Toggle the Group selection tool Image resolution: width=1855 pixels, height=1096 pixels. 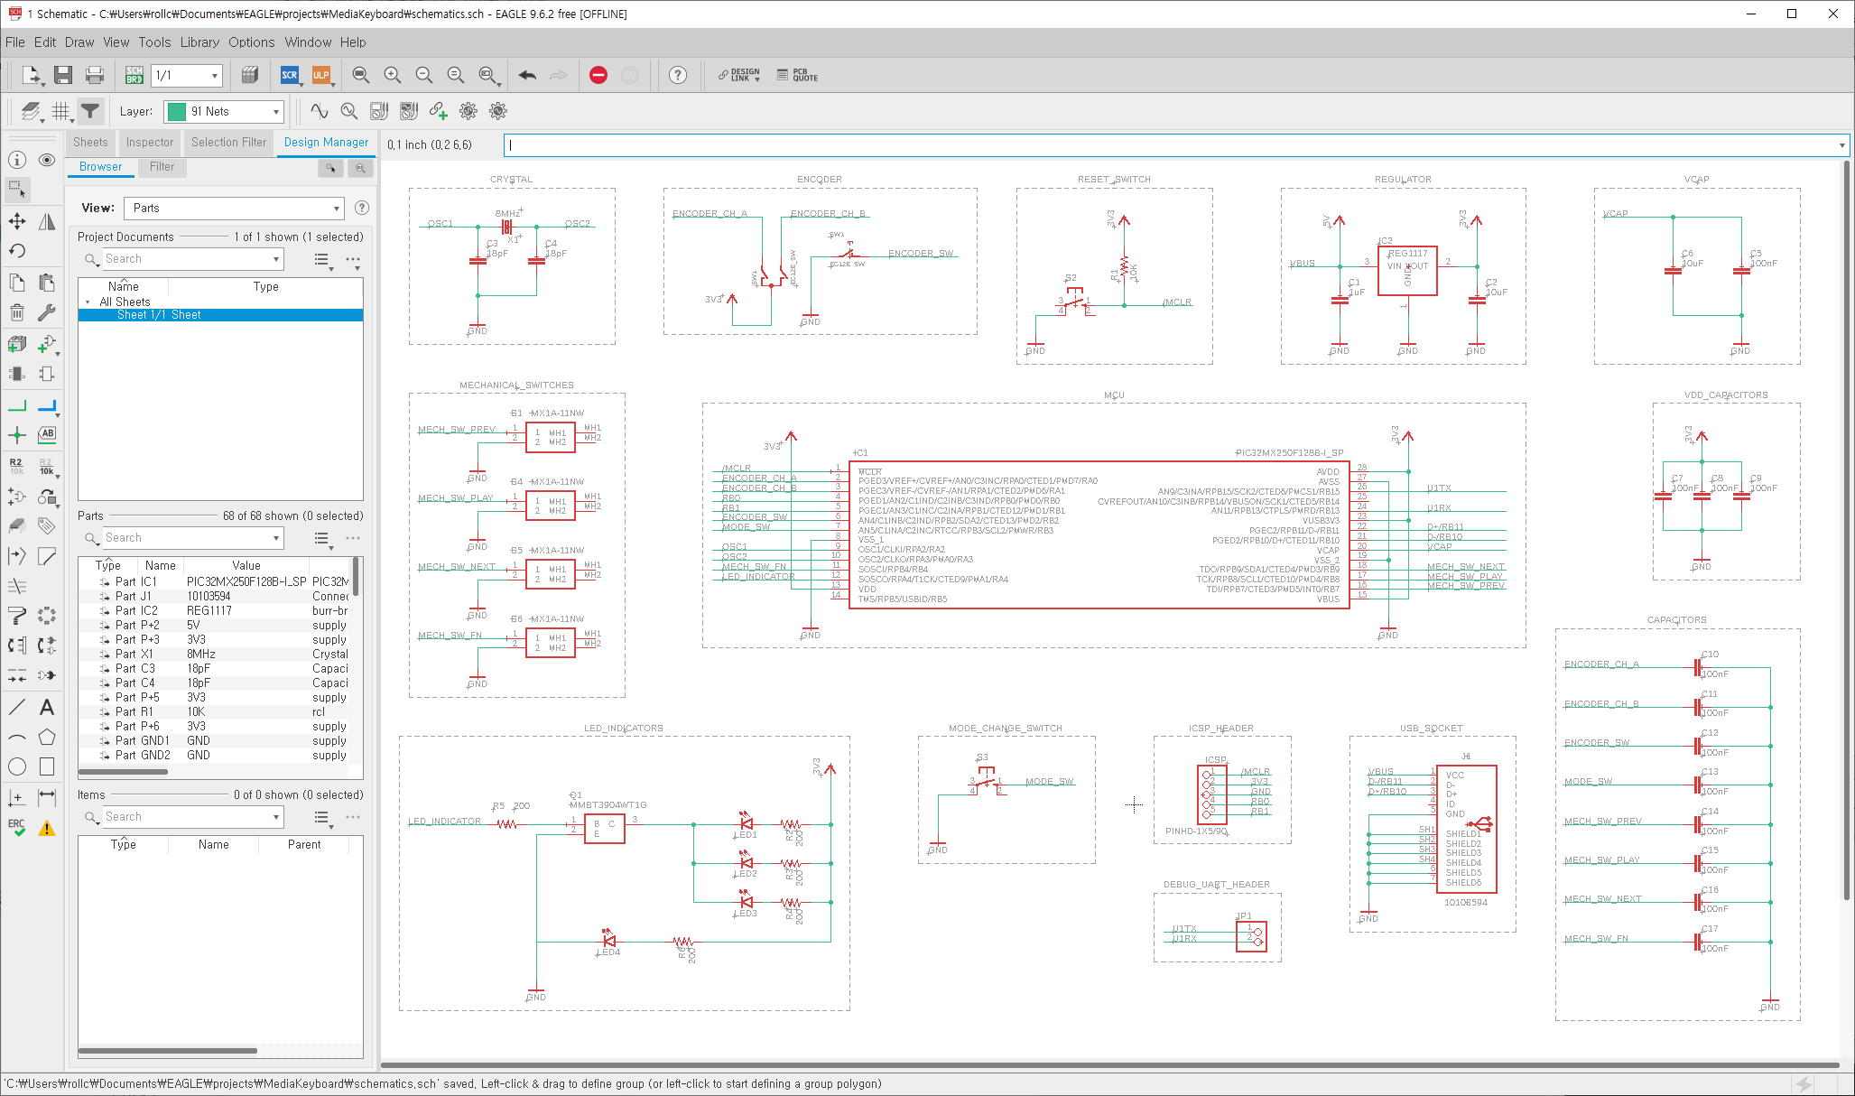(x=17, y=190)
